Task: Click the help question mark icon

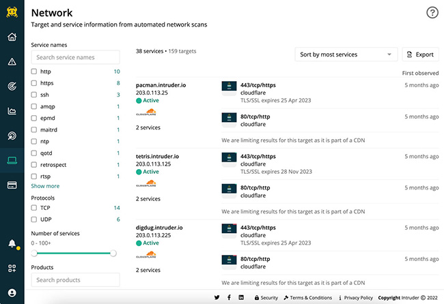Action: click(x=432, y=12)
